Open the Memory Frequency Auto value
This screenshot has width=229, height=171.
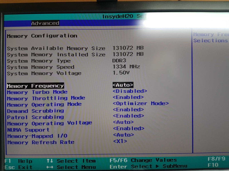[123, 85]
